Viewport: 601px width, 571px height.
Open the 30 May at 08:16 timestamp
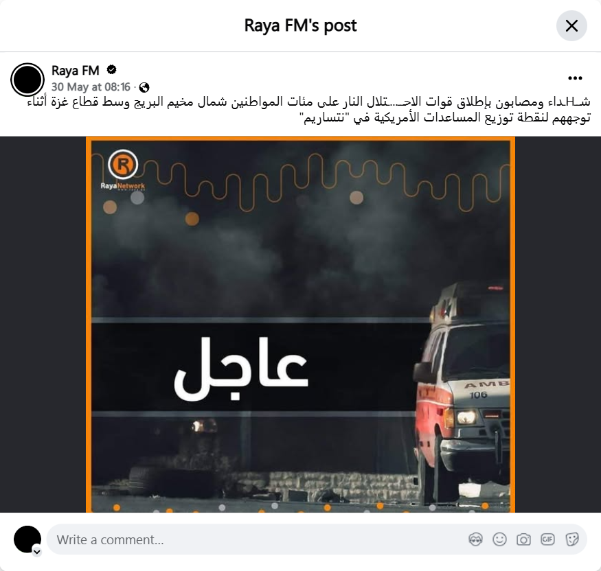[91, 87]
